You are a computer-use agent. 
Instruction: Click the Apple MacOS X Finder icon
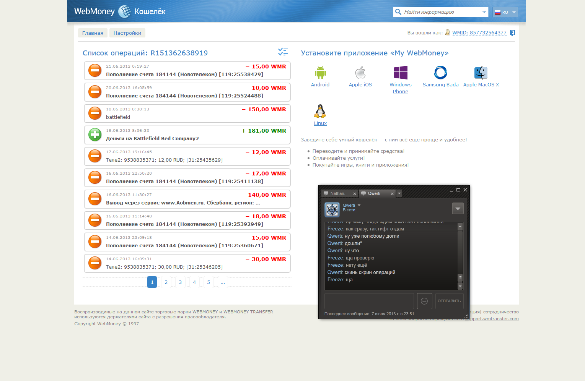tap(481, 73)
